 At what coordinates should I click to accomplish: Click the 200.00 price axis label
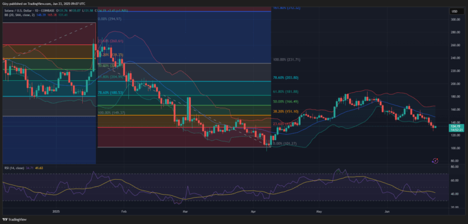(x=455, y=84)
